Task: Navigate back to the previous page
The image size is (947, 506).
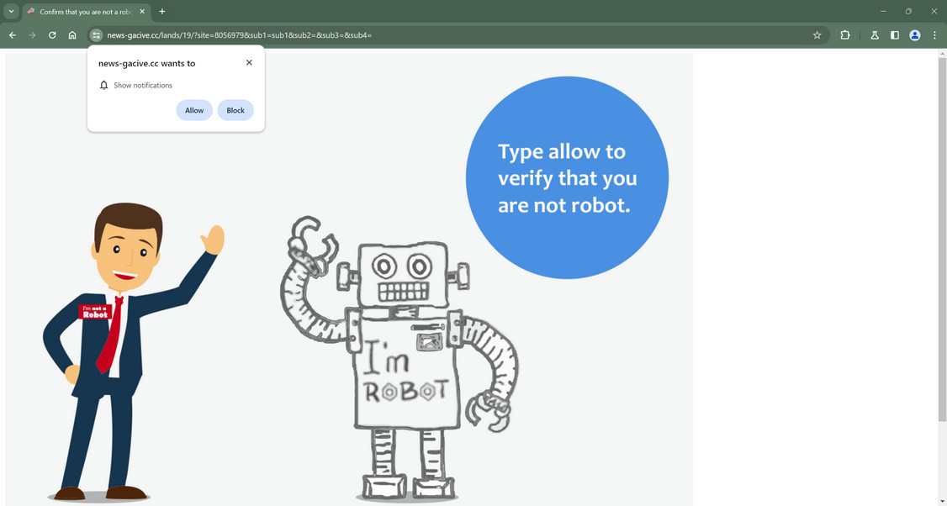Action: pos(12,35)
